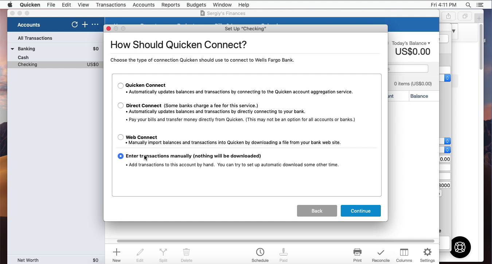The width and height of the screenshot is (492, 264).
Task: Click the Back button
Action: [x=317, y=211]
